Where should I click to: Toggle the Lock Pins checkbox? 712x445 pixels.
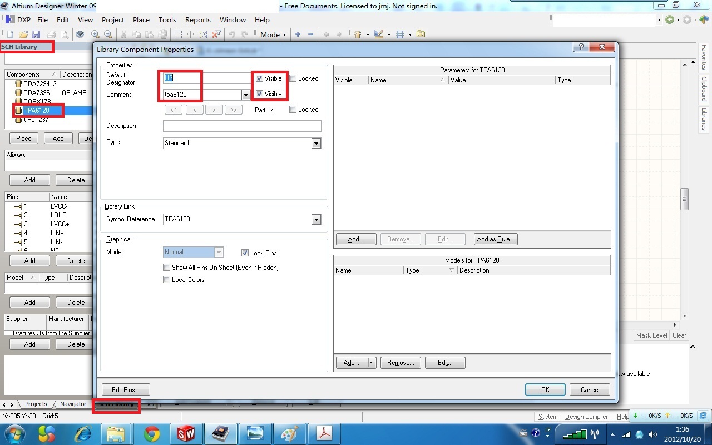245,253
